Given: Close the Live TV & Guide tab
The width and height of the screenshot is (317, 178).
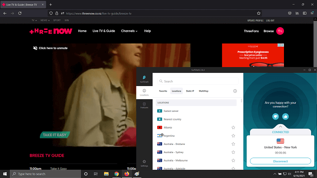Looking at the screenshot, I should 43,5.
